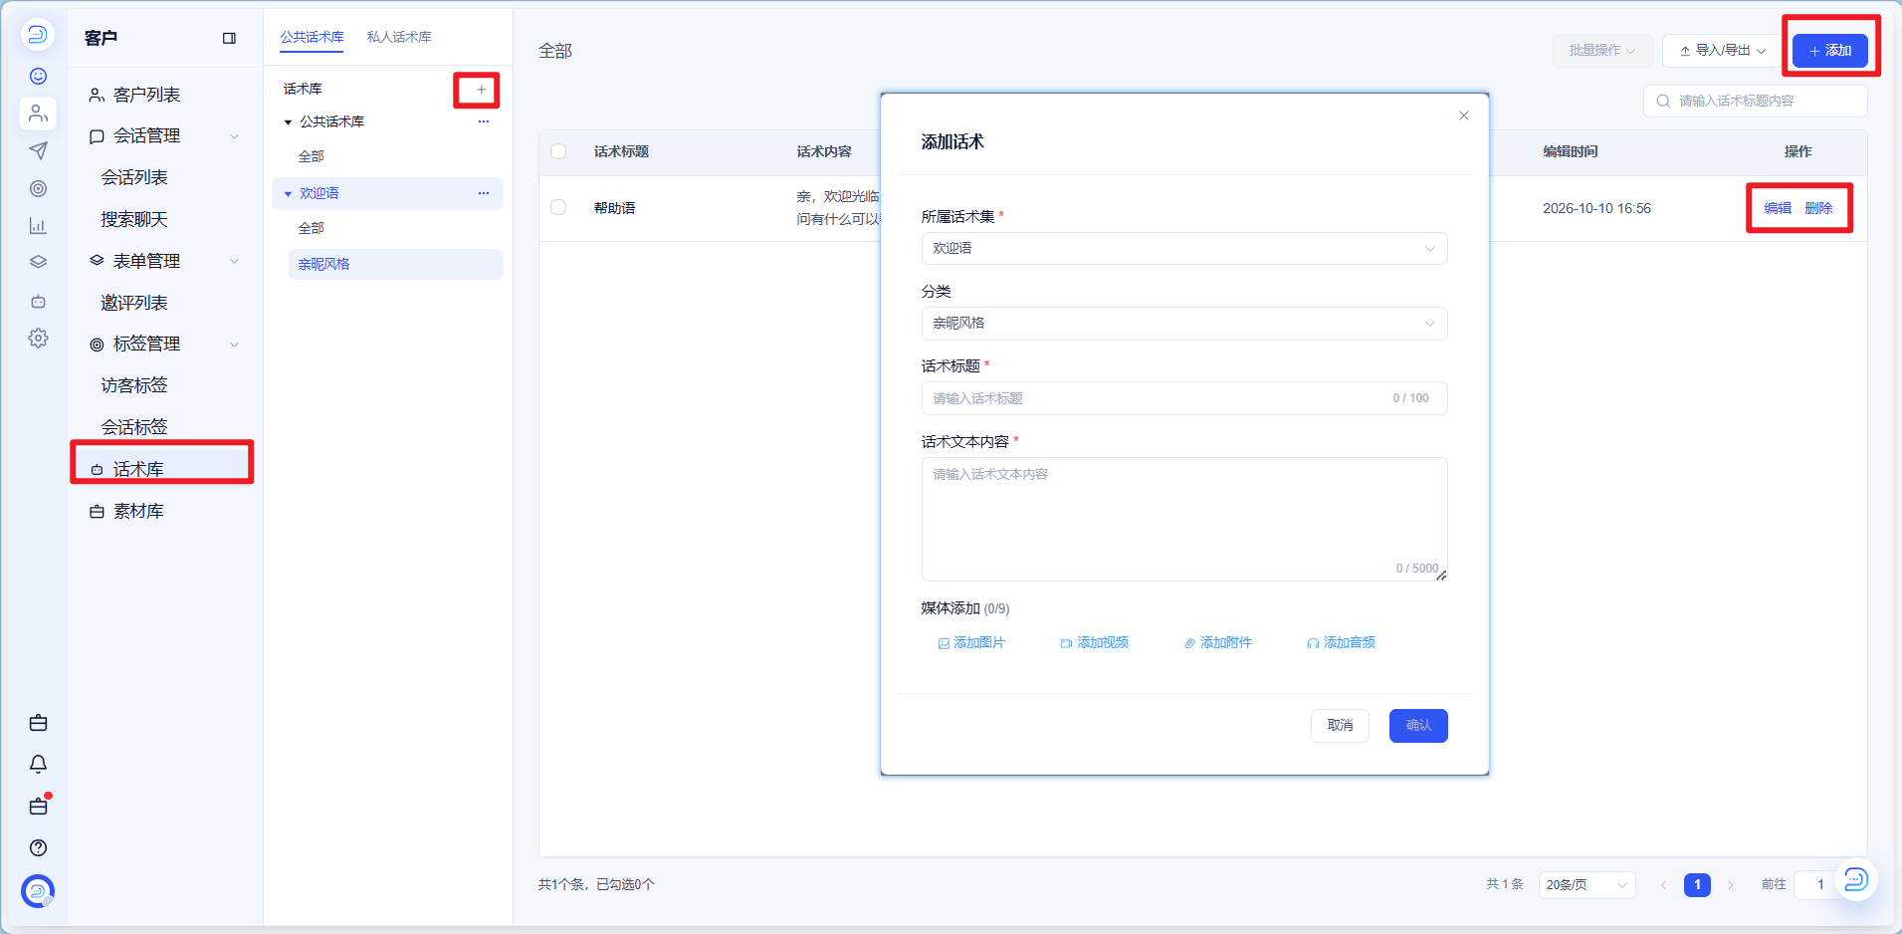The image size is (1902, 934).
Task: Open the help question mark icon
Action: [38, 847]
